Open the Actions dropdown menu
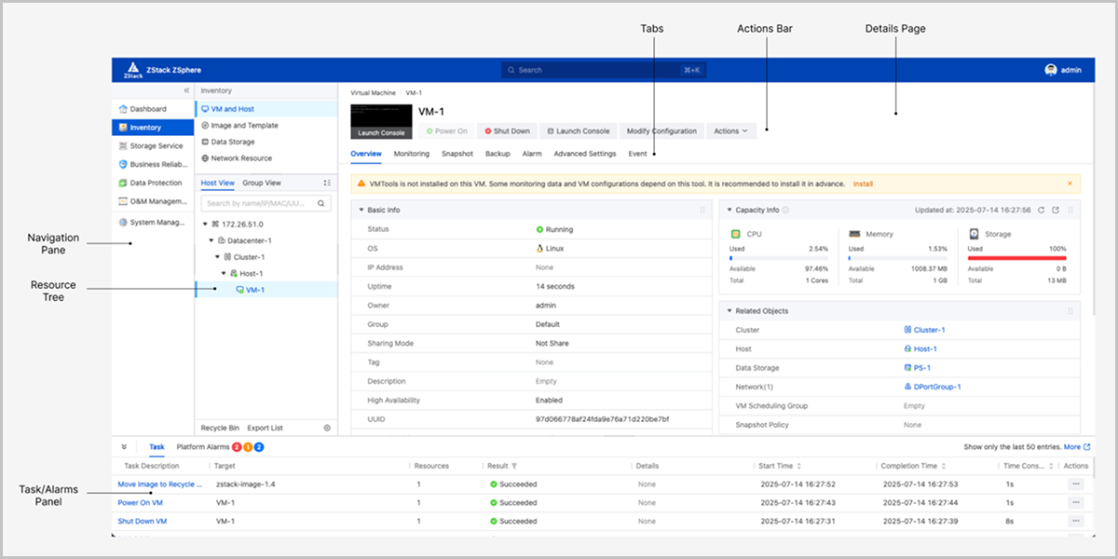 pyautogui.click(x=730, y=131)
